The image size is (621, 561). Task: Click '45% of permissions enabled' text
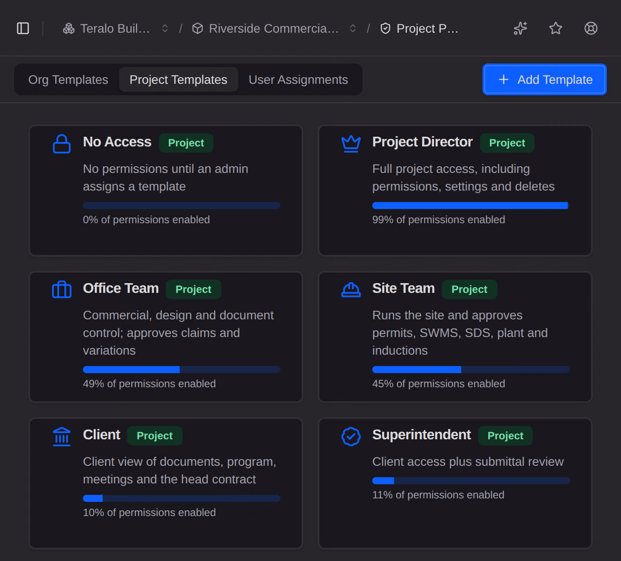point(438,383)
